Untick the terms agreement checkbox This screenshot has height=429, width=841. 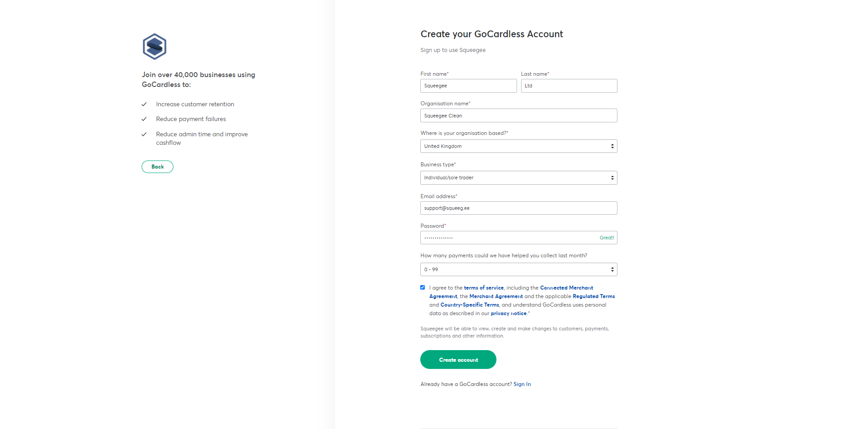[x=423, y=287]
